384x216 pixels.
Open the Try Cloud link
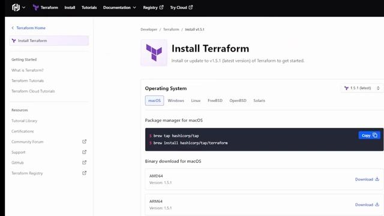tap(181, 8)
